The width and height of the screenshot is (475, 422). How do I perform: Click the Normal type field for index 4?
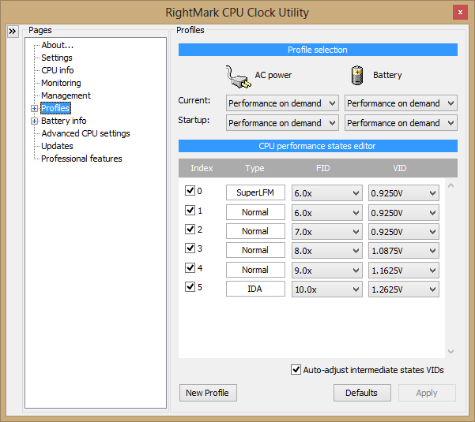[255, 270]
